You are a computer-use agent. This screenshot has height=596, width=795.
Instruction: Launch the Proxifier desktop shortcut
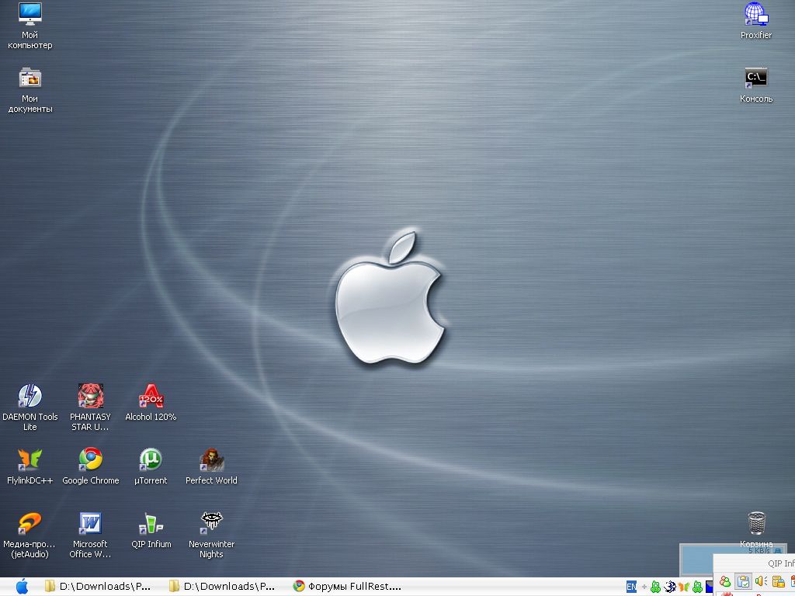pos(756,21)
